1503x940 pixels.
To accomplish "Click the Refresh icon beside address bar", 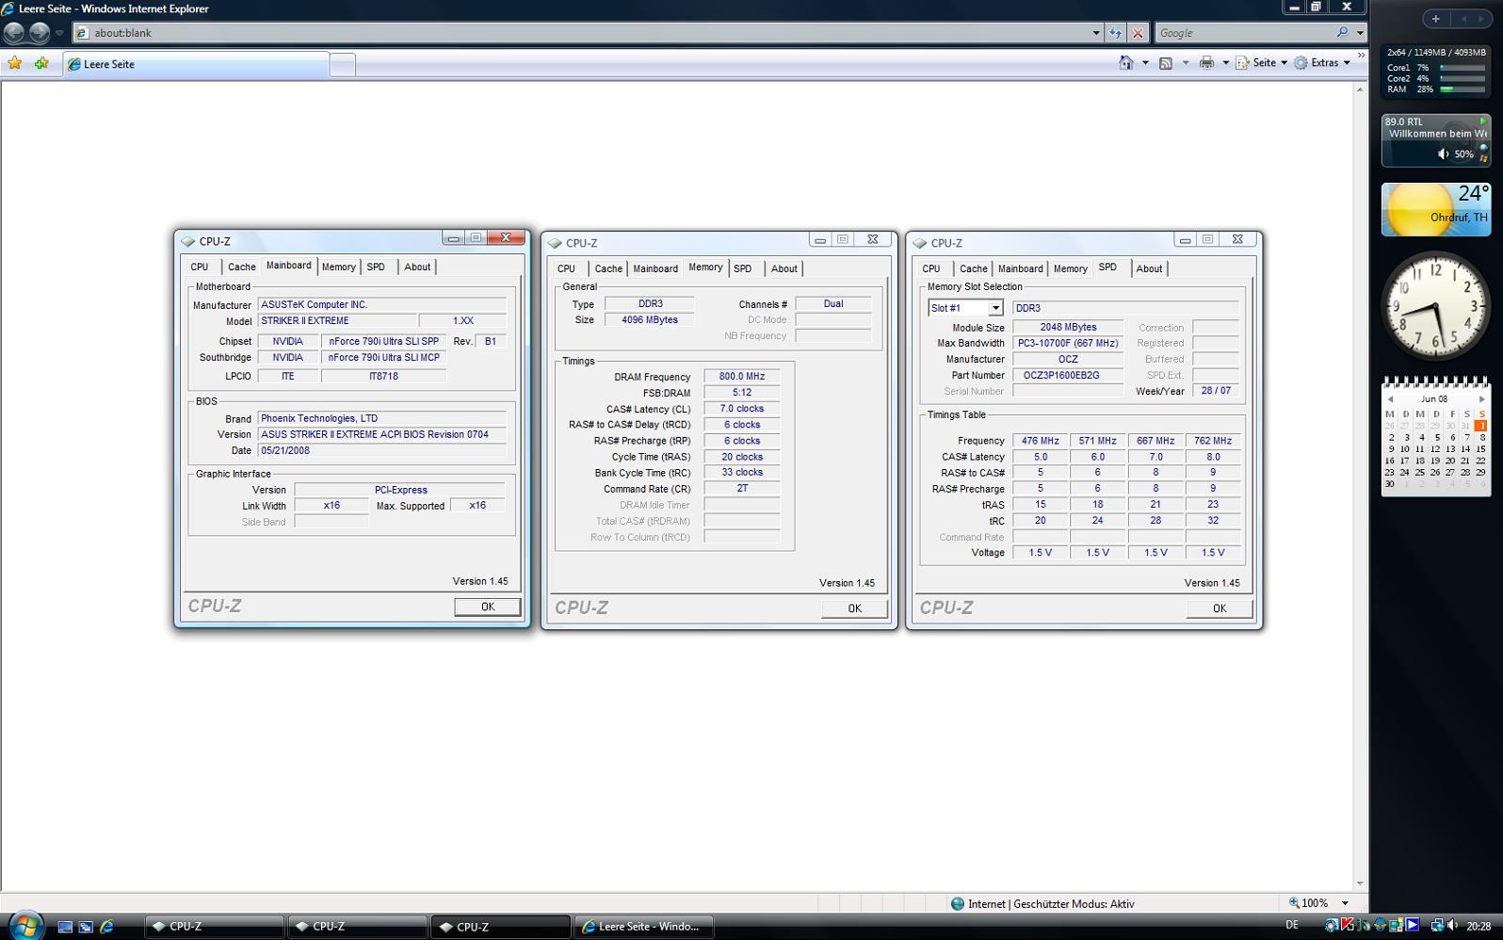I will coord(1115,33).
